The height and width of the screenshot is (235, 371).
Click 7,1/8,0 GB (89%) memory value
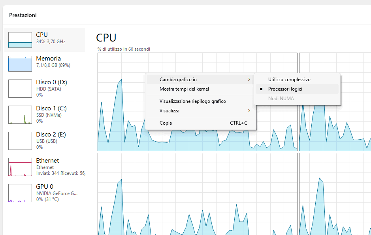pyautogui.click(x=53, y=65)
